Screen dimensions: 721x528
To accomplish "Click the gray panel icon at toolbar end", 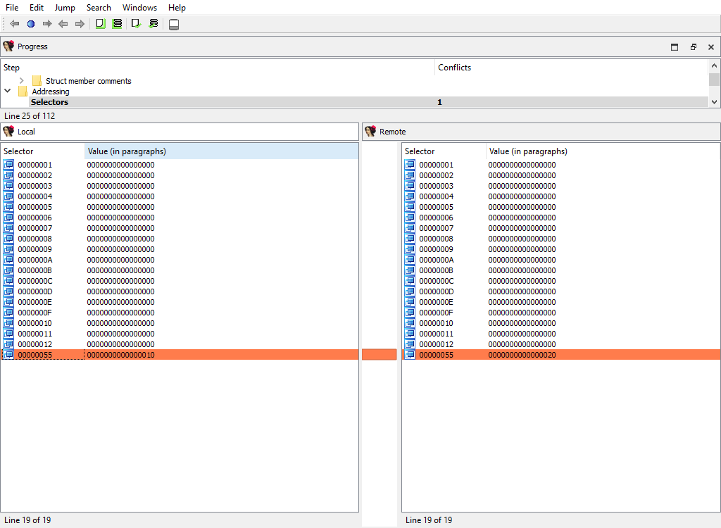I will pos(174,25).
